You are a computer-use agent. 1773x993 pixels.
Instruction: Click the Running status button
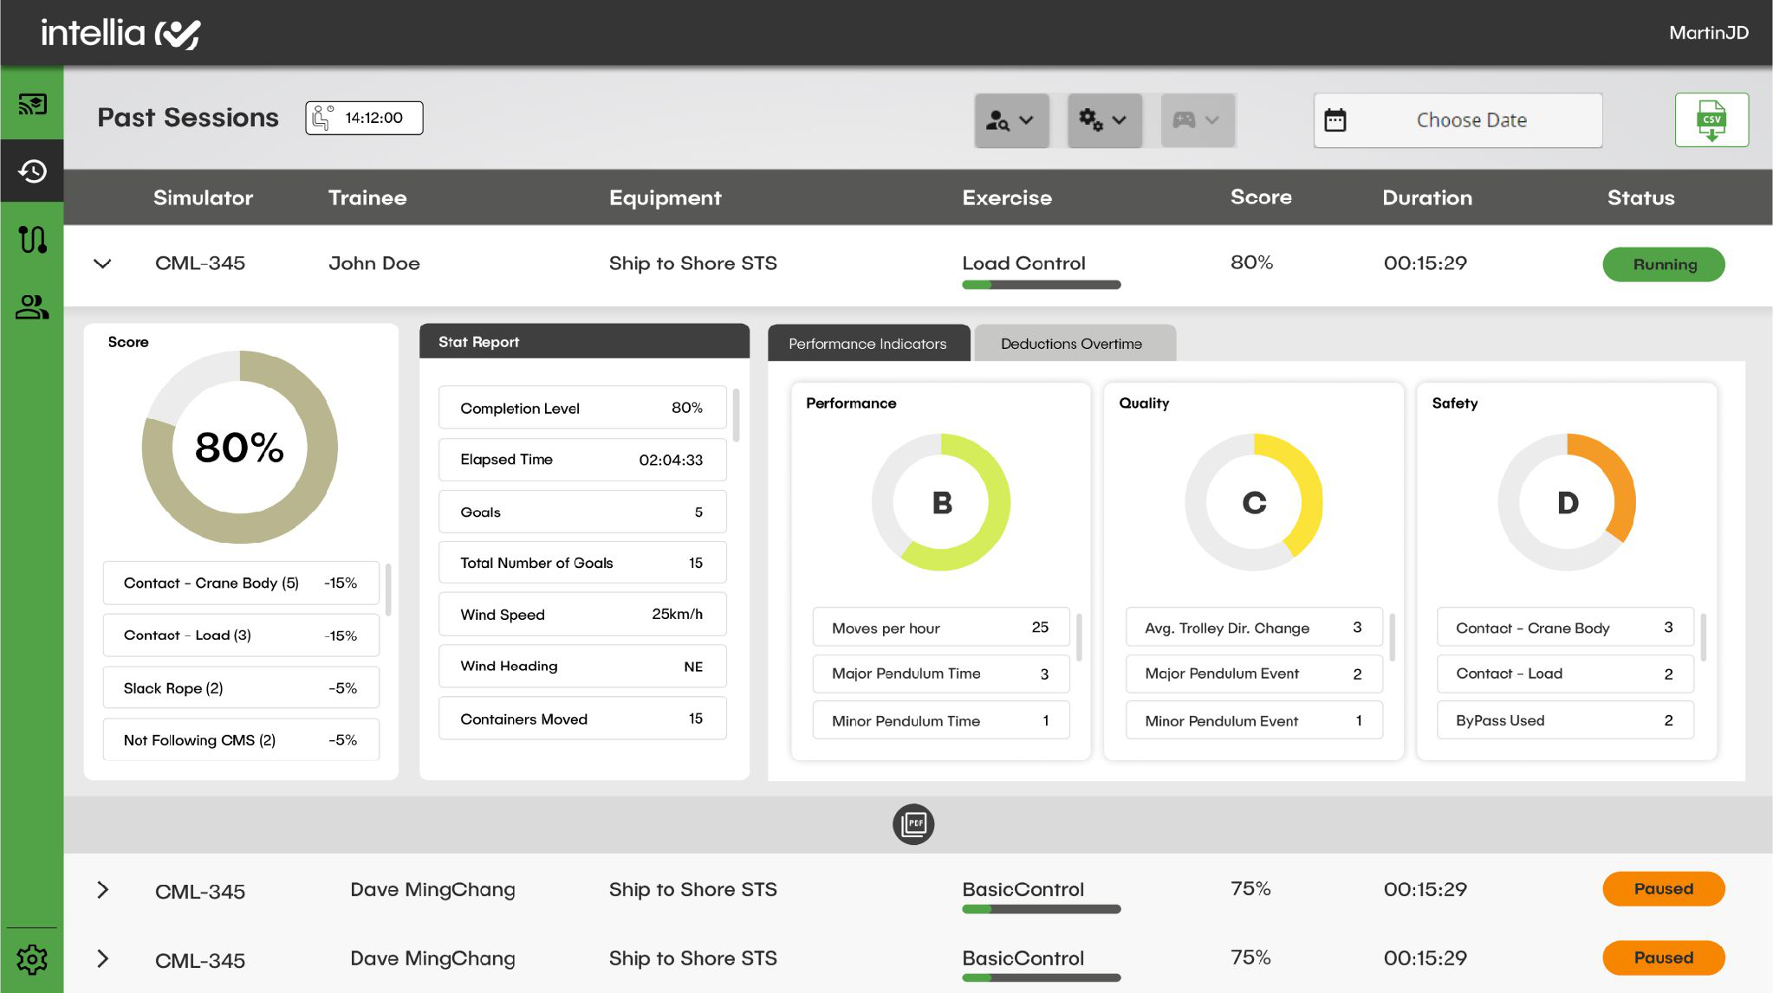pyautogui.click(x=1664, y=264)
